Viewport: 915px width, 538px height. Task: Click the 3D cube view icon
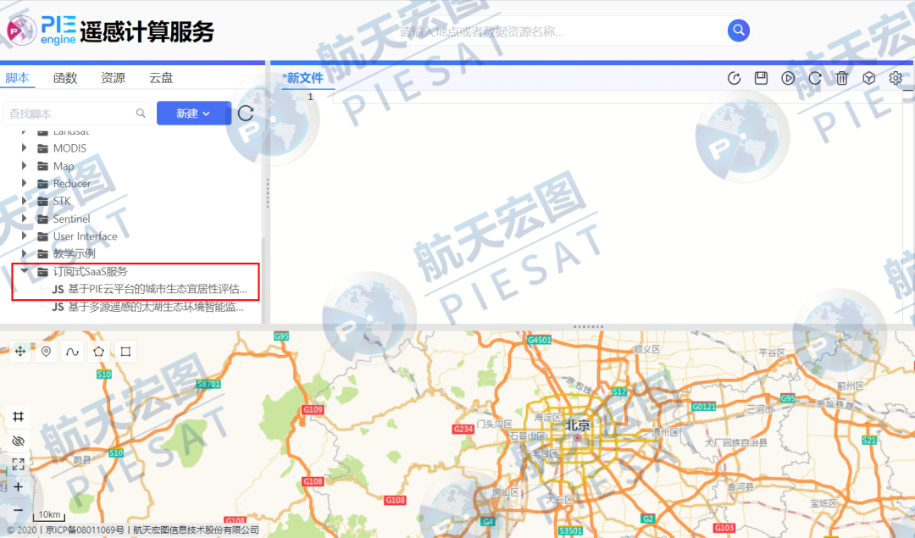[x=868, y=77]
